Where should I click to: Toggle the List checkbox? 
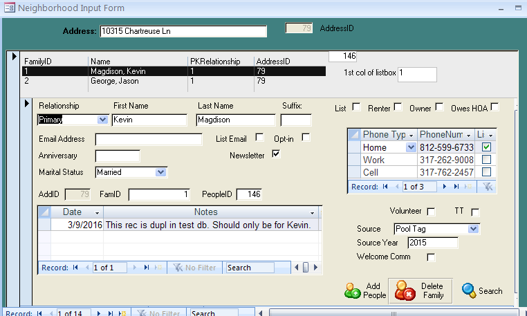tap(356, 107)
